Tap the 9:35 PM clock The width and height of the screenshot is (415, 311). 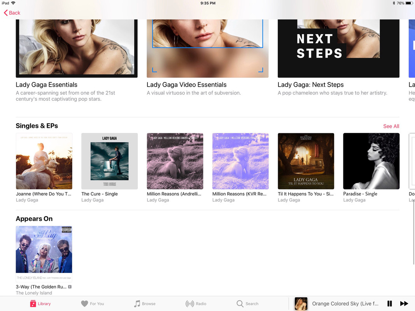coord(208,3)
